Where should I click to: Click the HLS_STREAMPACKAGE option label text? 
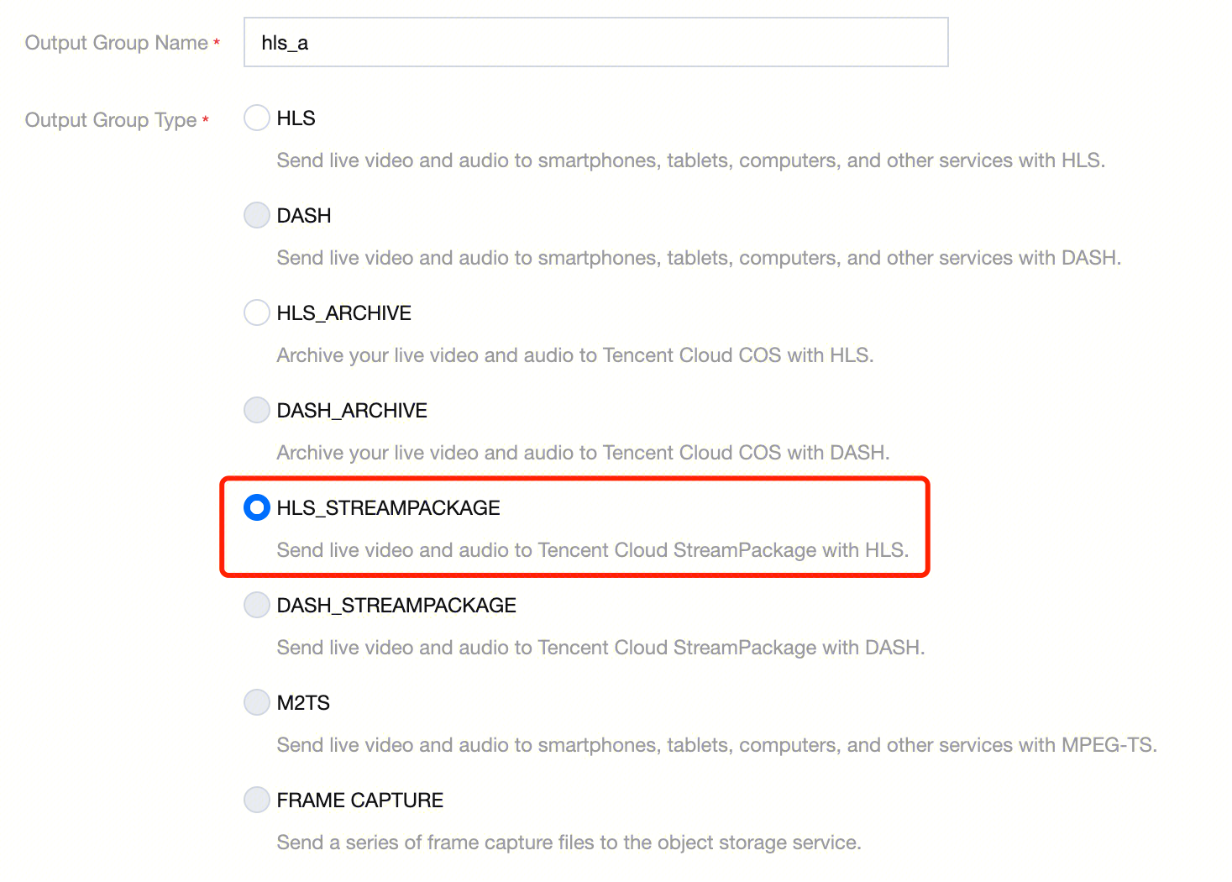point(388,508)
